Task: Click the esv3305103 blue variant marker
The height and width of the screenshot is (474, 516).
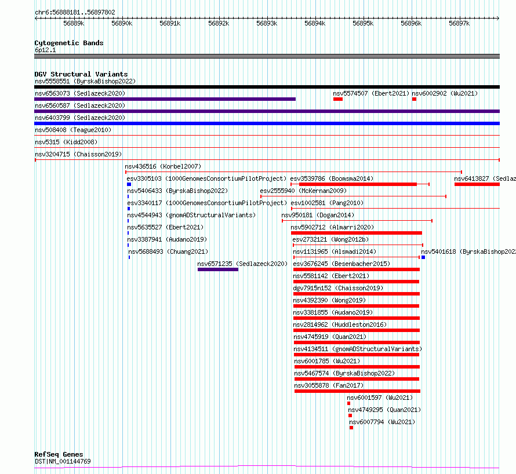Action: pos(129,184)
